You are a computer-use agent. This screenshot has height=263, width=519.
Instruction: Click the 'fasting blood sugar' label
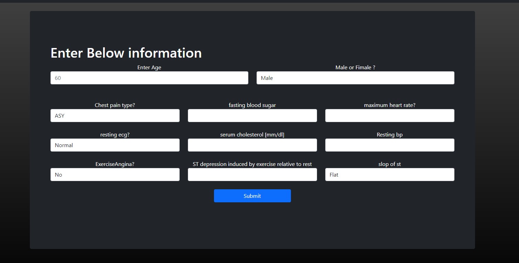[252, 105]
